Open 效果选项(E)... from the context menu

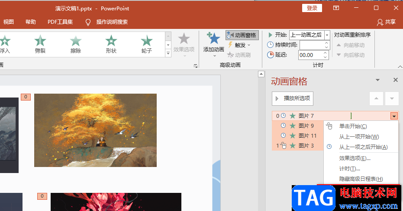[x=361, y=158]
